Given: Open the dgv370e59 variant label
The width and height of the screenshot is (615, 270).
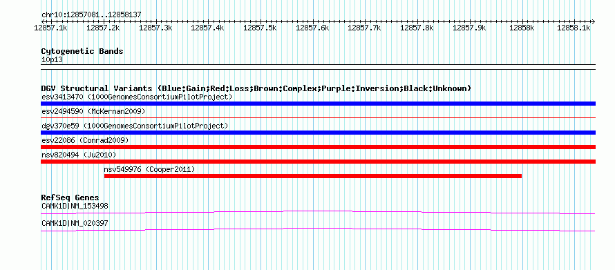Looking at the screenshot, I should pyautogui.click(x=135, y=126).
